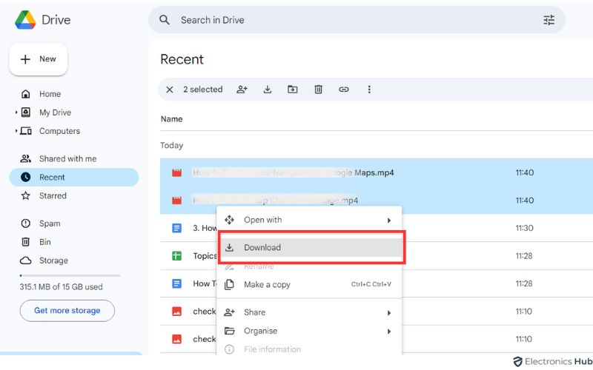
Task: Open My Drive in the sidebar
Action: coord(55,112)
